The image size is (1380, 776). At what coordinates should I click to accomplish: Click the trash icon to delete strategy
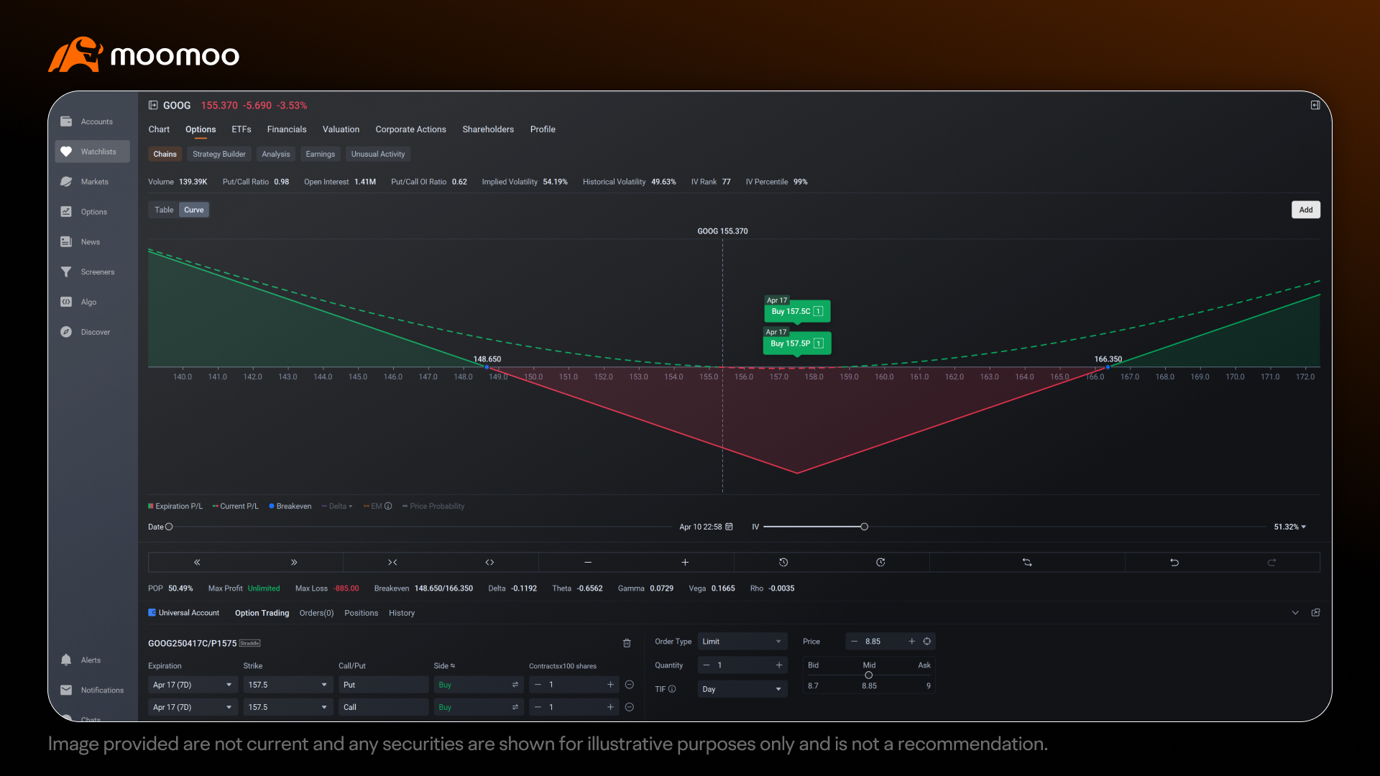pos(627,643)
